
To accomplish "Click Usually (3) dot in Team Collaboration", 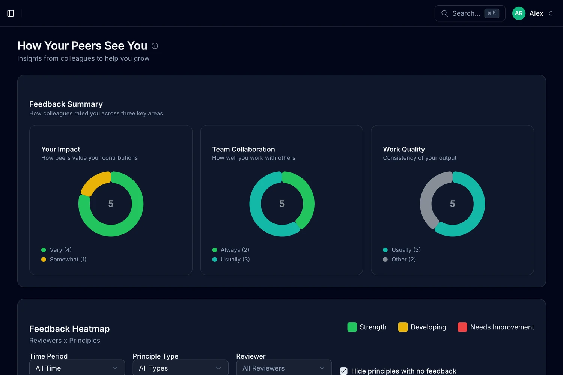I will coord(215,259).
